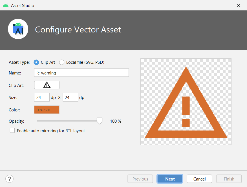Click the 100 % opacity value

[116, 121]
